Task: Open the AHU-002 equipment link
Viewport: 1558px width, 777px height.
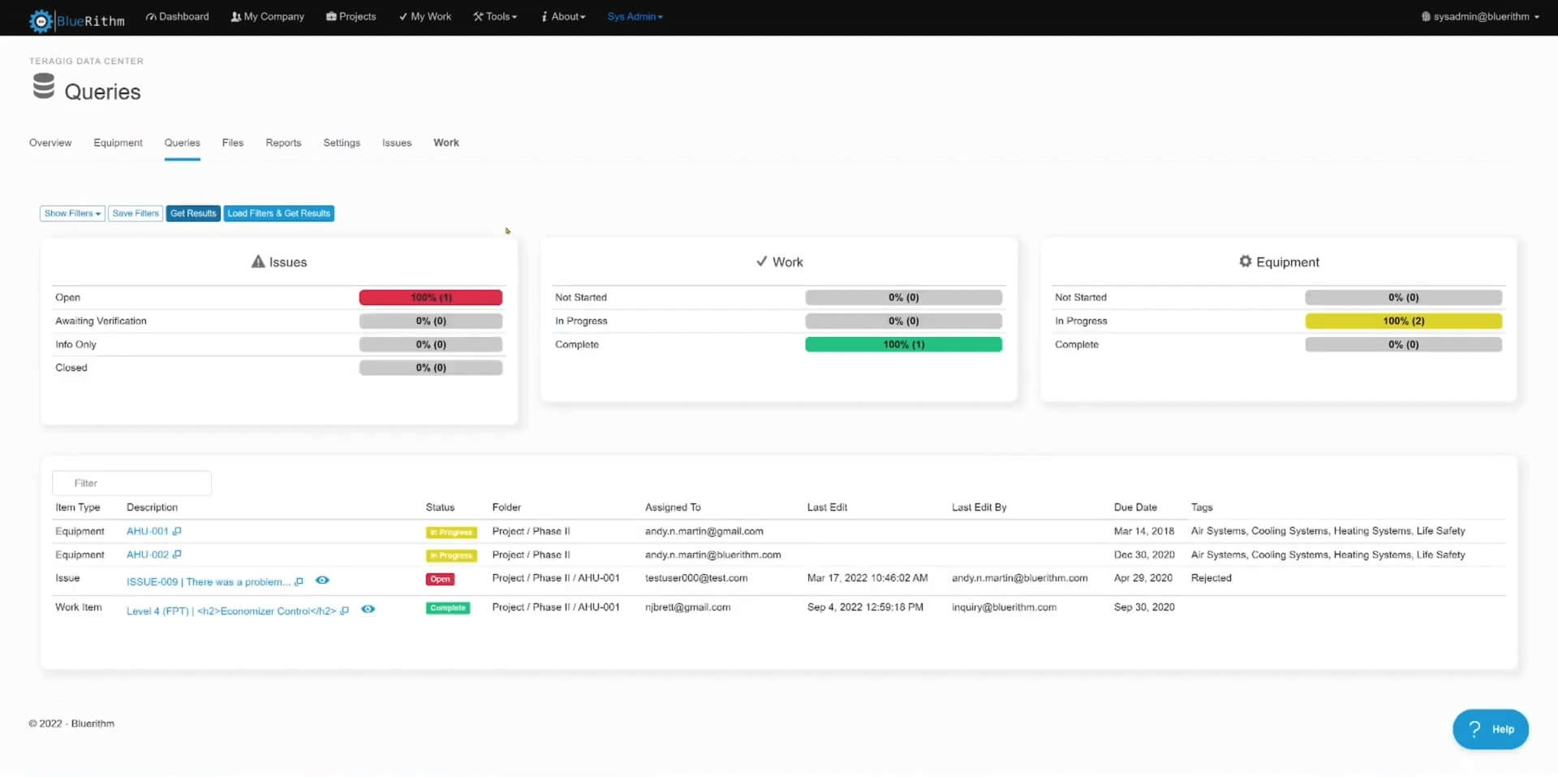Action: tap(147, 555)
